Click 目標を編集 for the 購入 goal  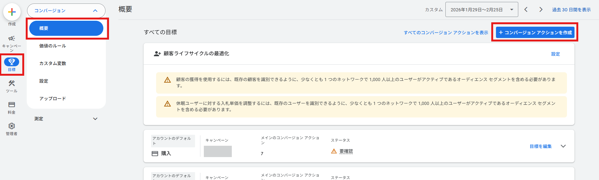(540, 146)
